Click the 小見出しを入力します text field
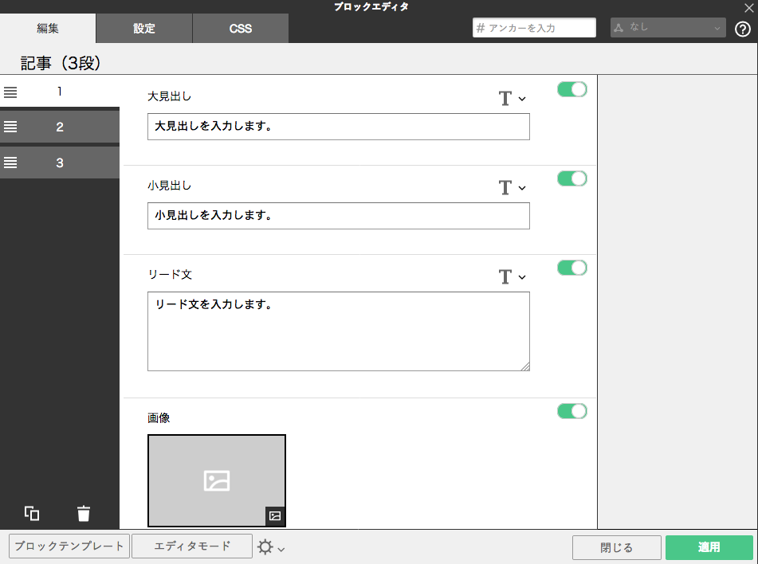Image resolution: width=758 pixels, height=564 pixels. click(339, 216)
